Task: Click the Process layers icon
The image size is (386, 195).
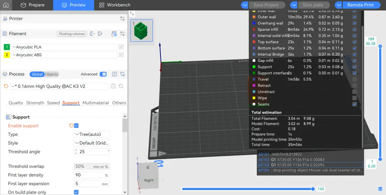Action: (x=5, y=74)
